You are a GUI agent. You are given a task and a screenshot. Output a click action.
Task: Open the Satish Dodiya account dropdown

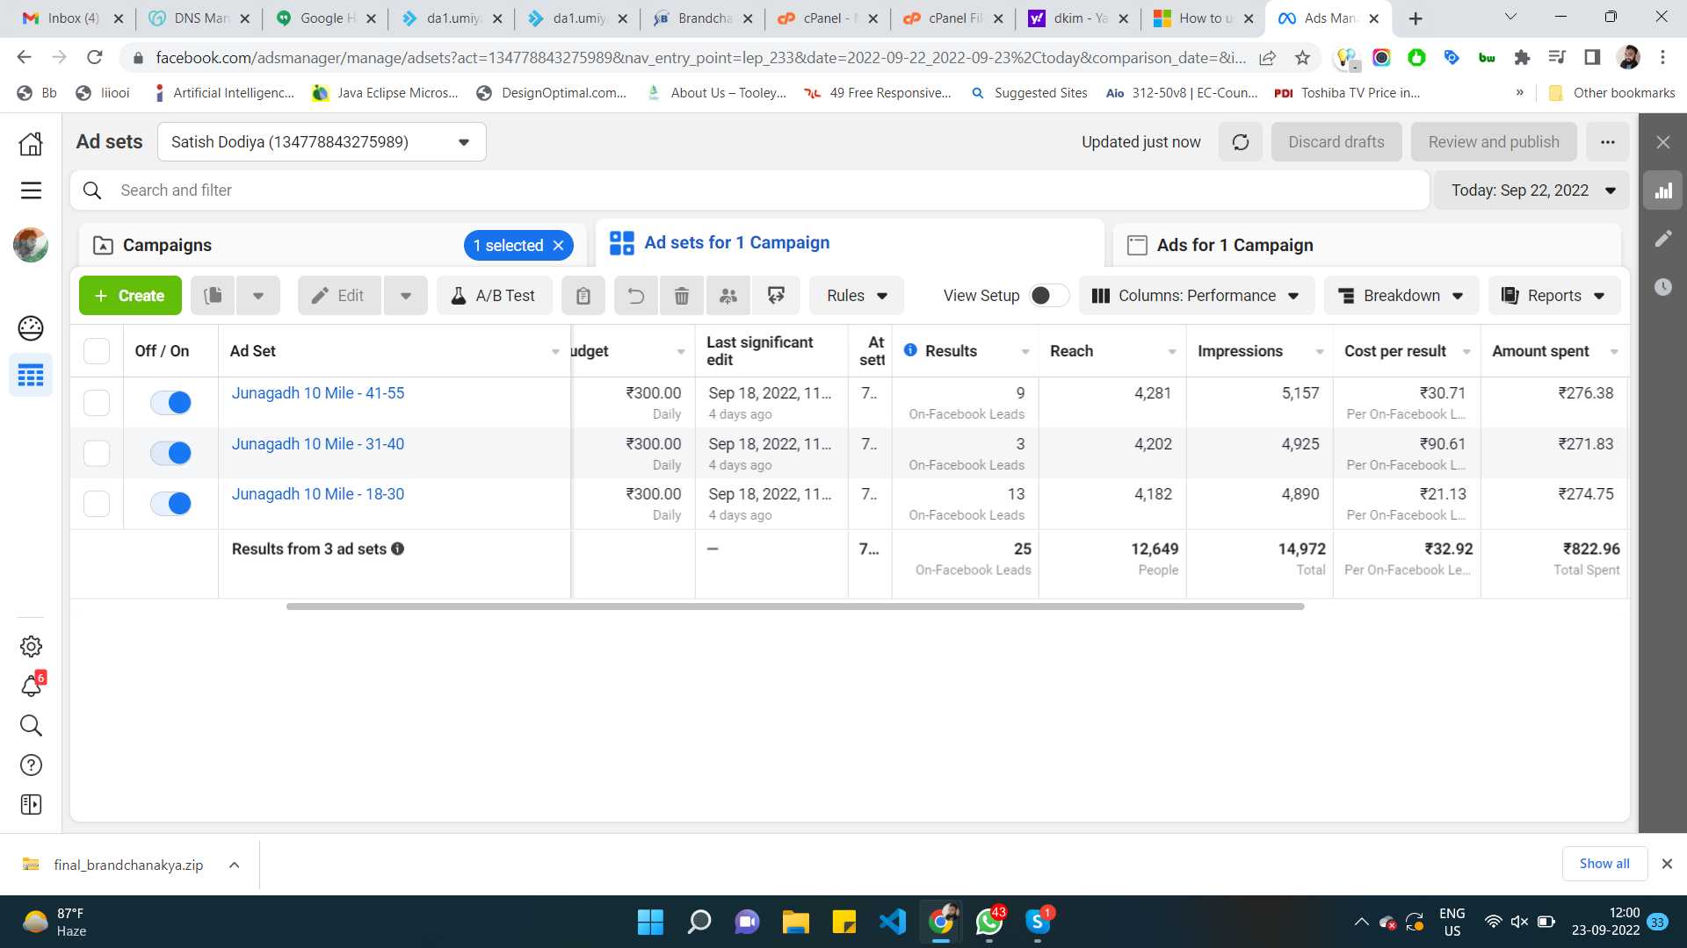tap(322, 142)
